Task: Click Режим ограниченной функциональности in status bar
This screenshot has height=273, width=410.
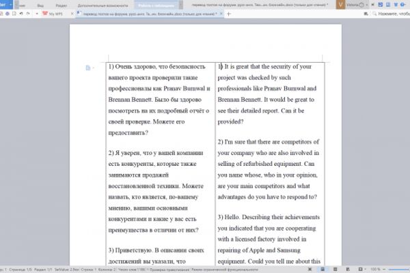Action: click(x=225, y=270)
